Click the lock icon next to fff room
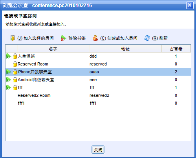Image resolution: width=196 pixels, height=158 pixels. pyautogui.click(x=15, y=87)
